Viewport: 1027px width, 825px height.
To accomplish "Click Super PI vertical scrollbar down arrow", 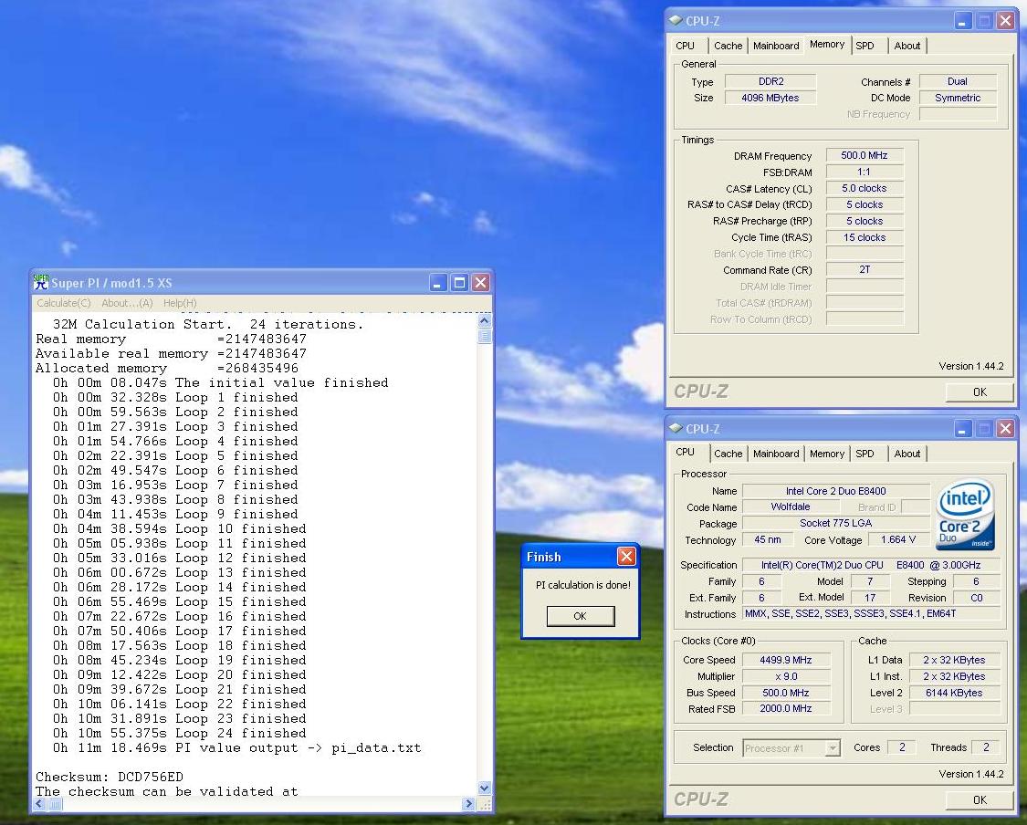I will pos(485,788).
